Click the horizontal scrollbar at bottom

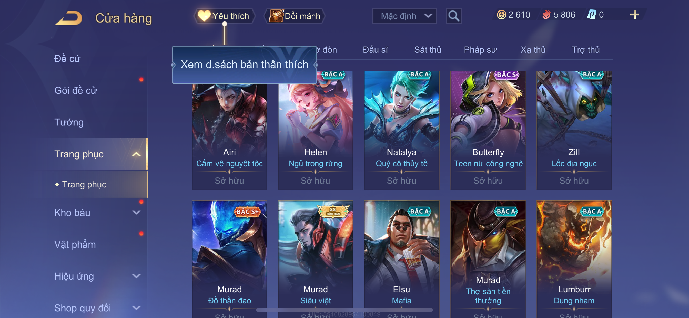(x=344, y=310)
